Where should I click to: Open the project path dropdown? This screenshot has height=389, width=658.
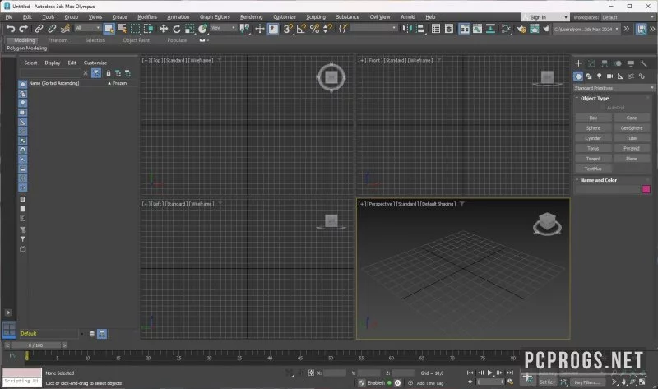(x=586, y=29)
